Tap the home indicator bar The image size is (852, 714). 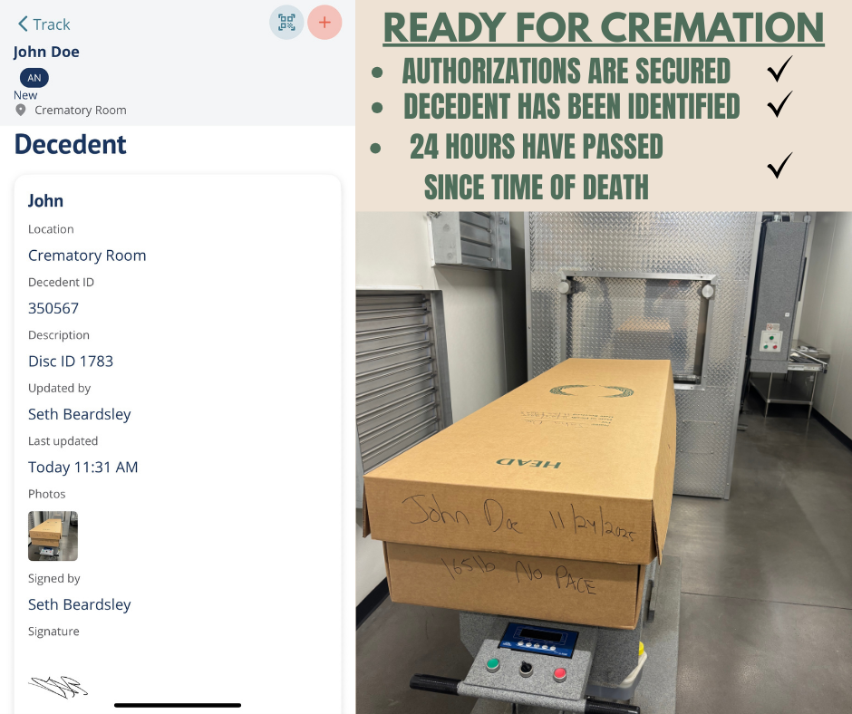tap(178, 705)
